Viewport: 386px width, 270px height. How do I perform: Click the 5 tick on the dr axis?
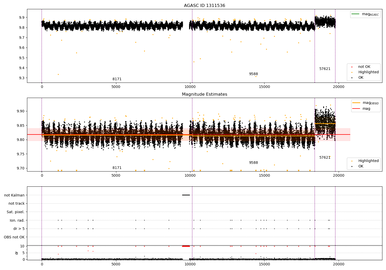click(24, 253)
